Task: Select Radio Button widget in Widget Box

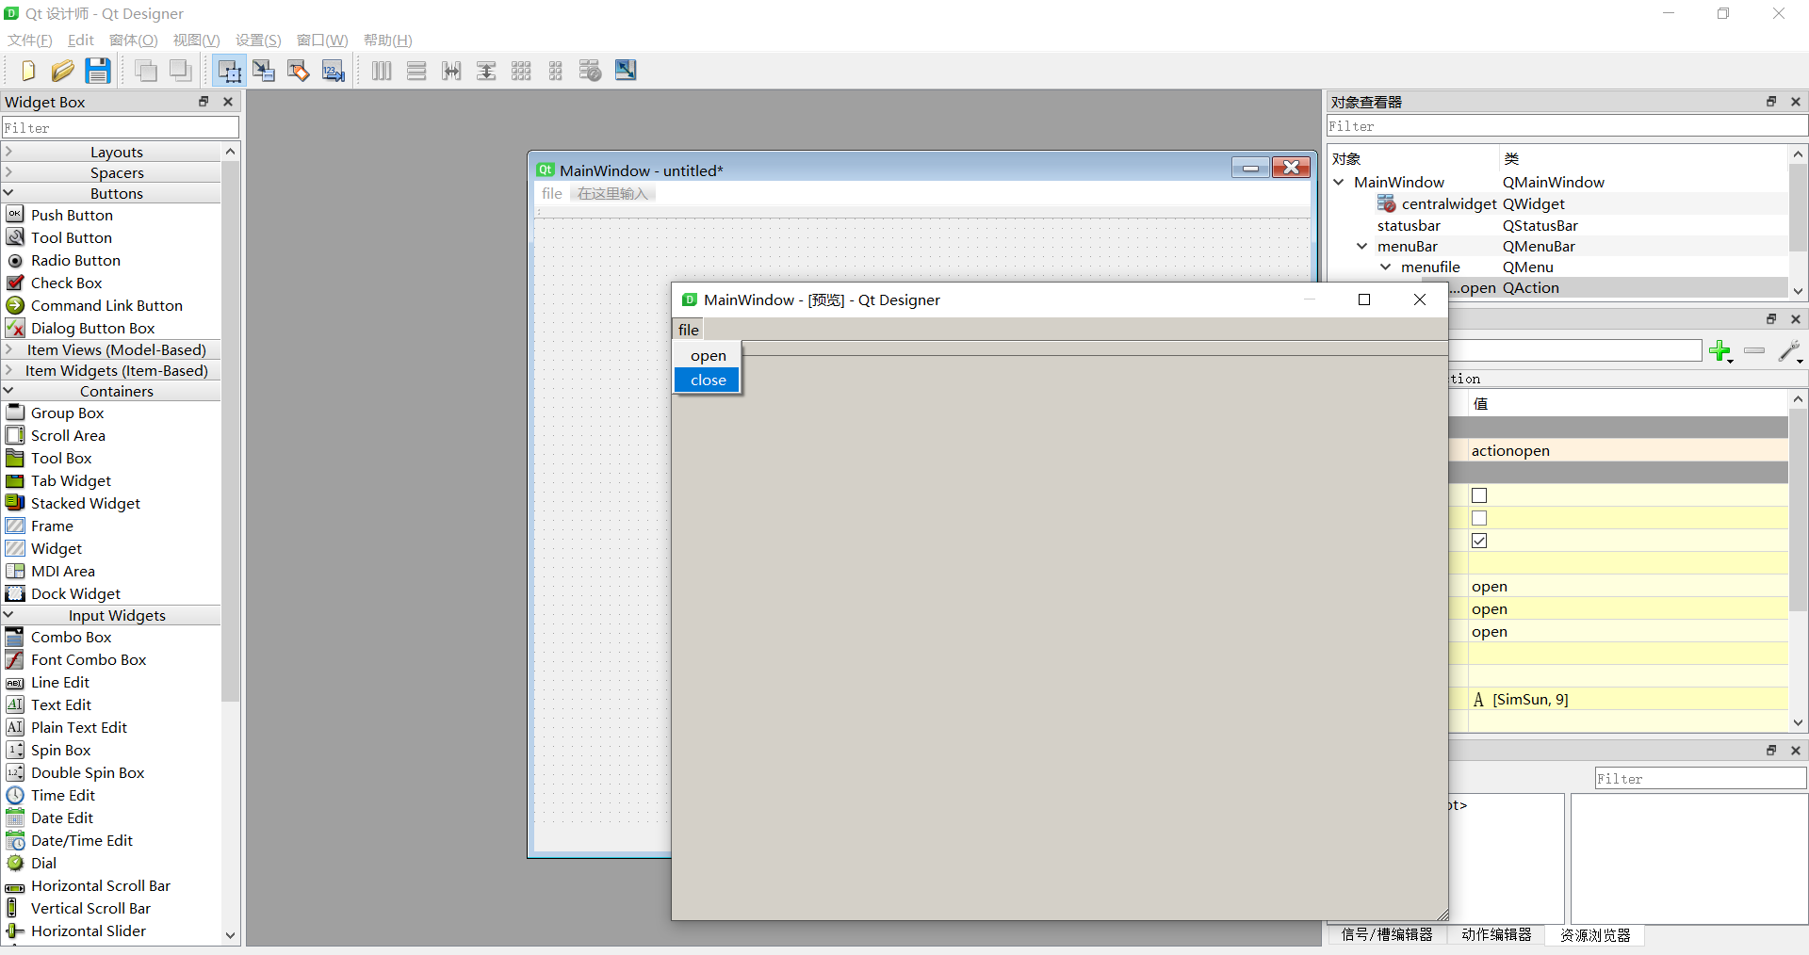Action: point(75,260)
